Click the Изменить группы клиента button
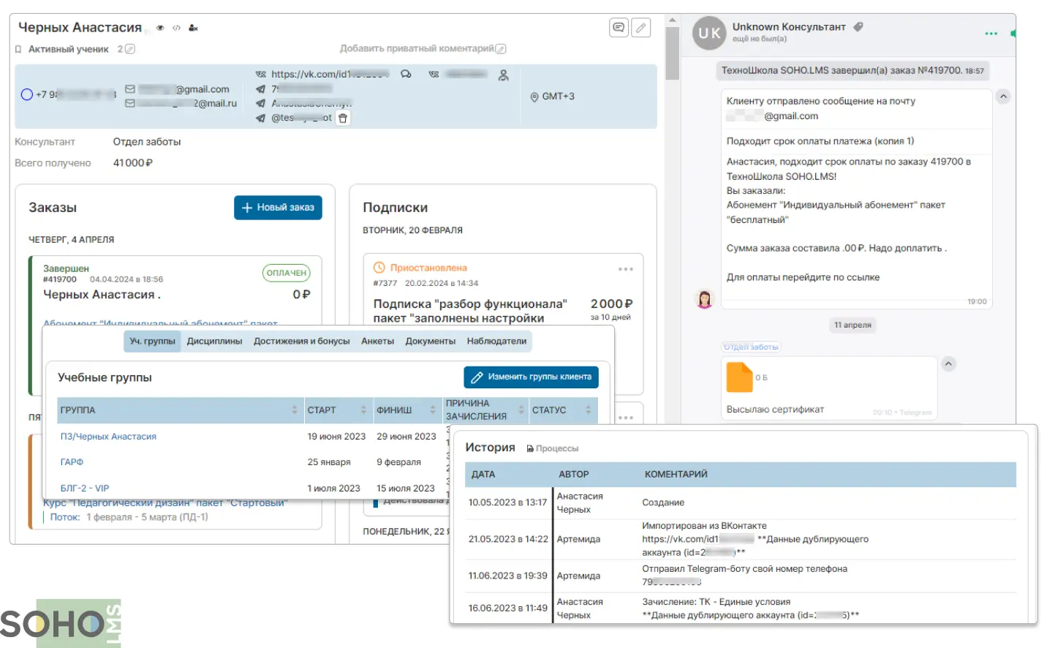This screenshot has height=648, width=1063. point(531,377)
